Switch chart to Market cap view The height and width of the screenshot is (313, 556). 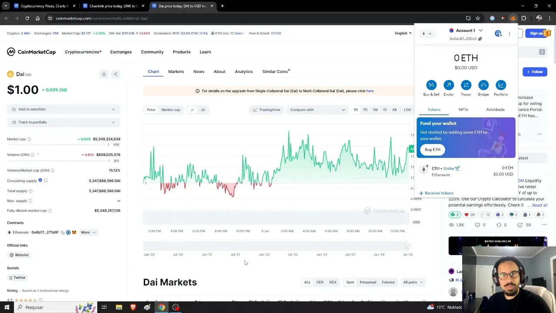click(x=171, y=110)
